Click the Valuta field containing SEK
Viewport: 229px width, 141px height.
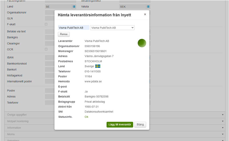[132, 7]
